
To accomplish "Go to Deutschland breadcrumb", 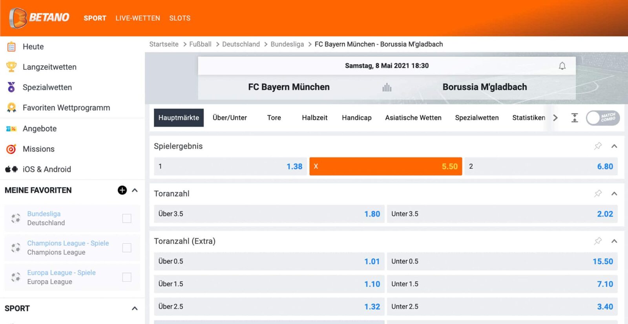I will pyautogui.click(x=241, y=44).
